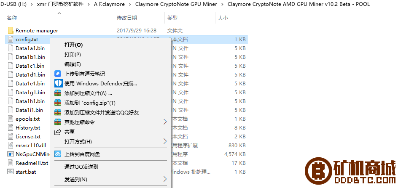
Task: Click the Windows Defender shield icon
Action: point(58,83)
